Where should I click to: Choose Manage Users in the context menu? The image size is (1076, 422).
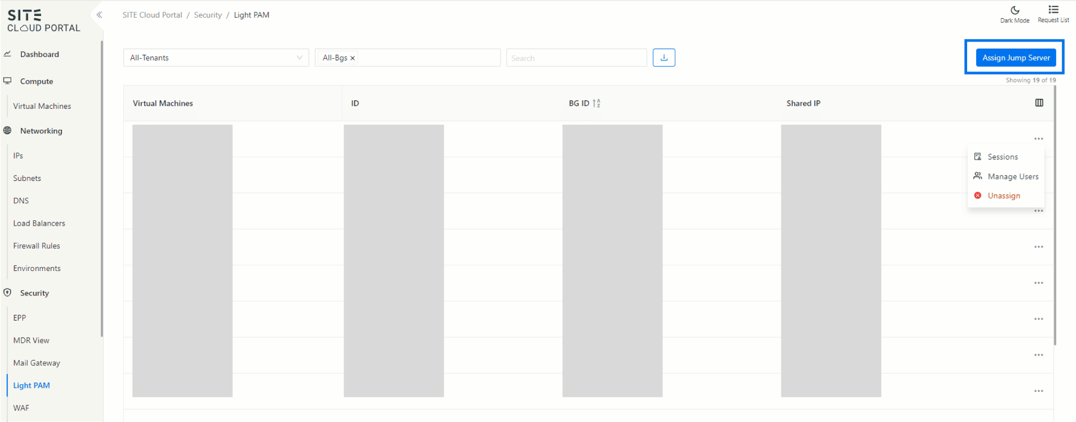1012,177
